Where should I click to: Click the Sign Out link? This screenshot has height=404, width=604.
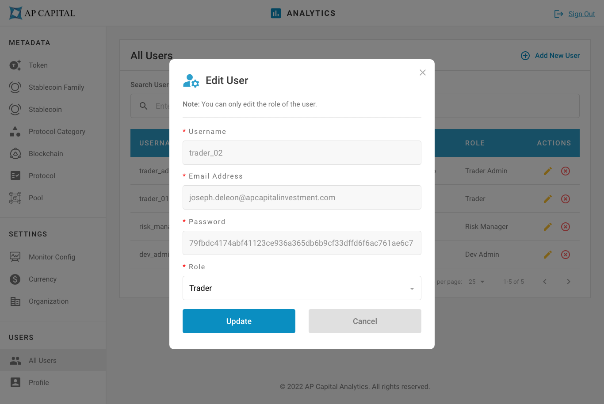581,14
